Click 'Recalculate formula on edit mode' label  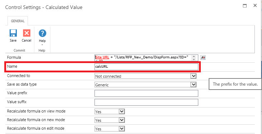(x=35, y=129)
